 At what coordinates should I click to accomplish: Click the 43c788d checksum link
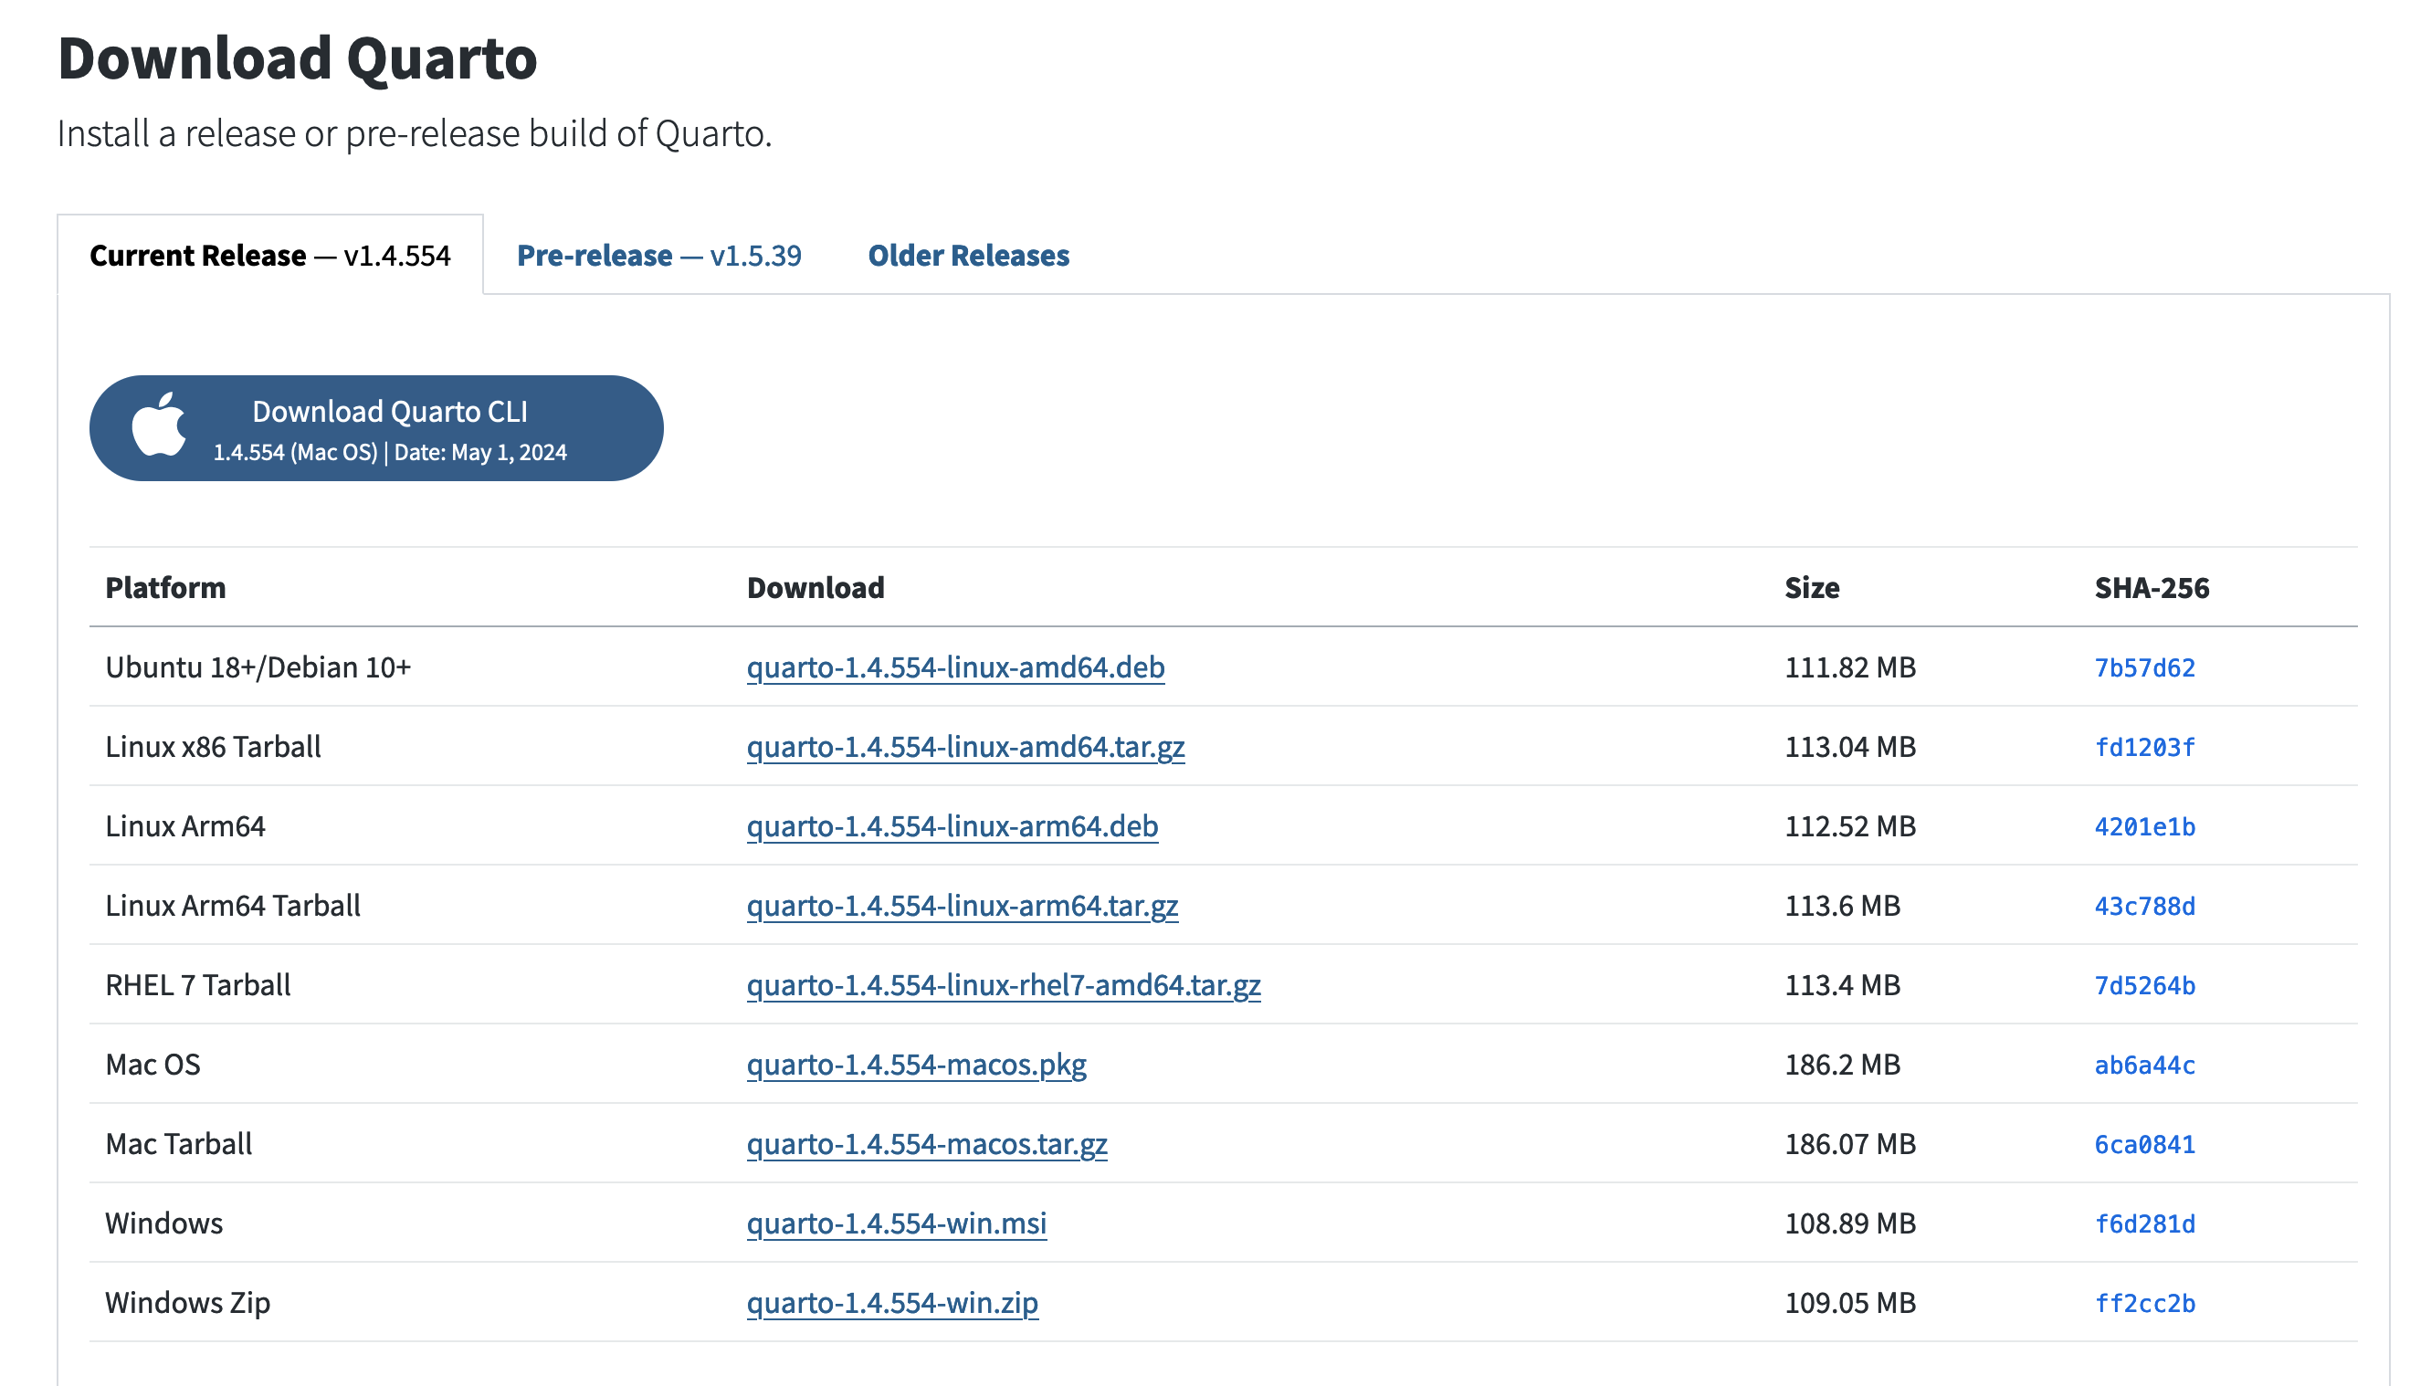point(2143,907)
